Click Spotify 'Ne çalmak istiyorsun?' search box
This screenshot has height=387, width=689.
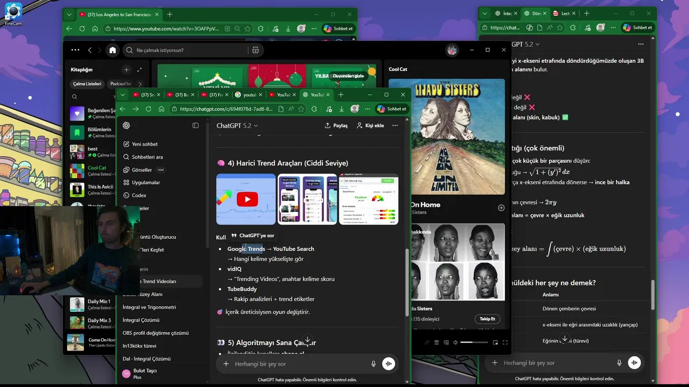tap(185, 50)
